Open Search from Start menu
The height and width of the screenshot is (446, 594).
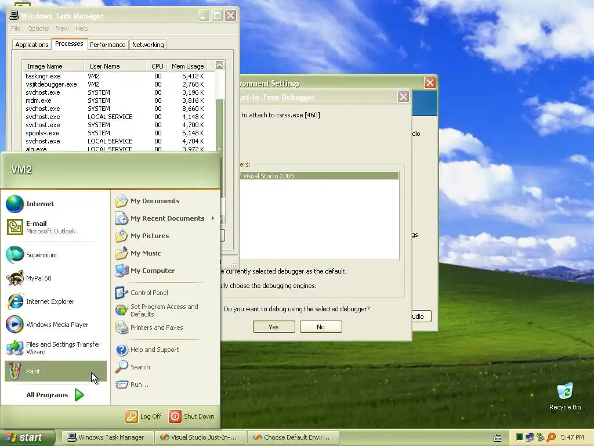[x=165, y=367]
